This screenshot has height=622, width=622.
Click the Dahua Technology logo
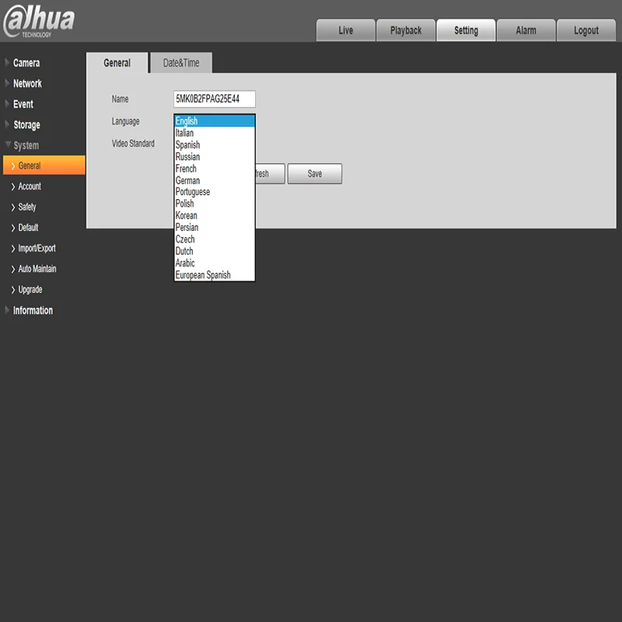39,22
